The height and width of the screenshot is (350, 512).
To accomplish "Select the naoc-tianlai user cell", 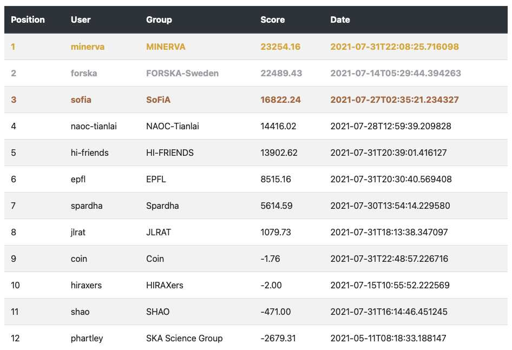I will coord(94,126).
